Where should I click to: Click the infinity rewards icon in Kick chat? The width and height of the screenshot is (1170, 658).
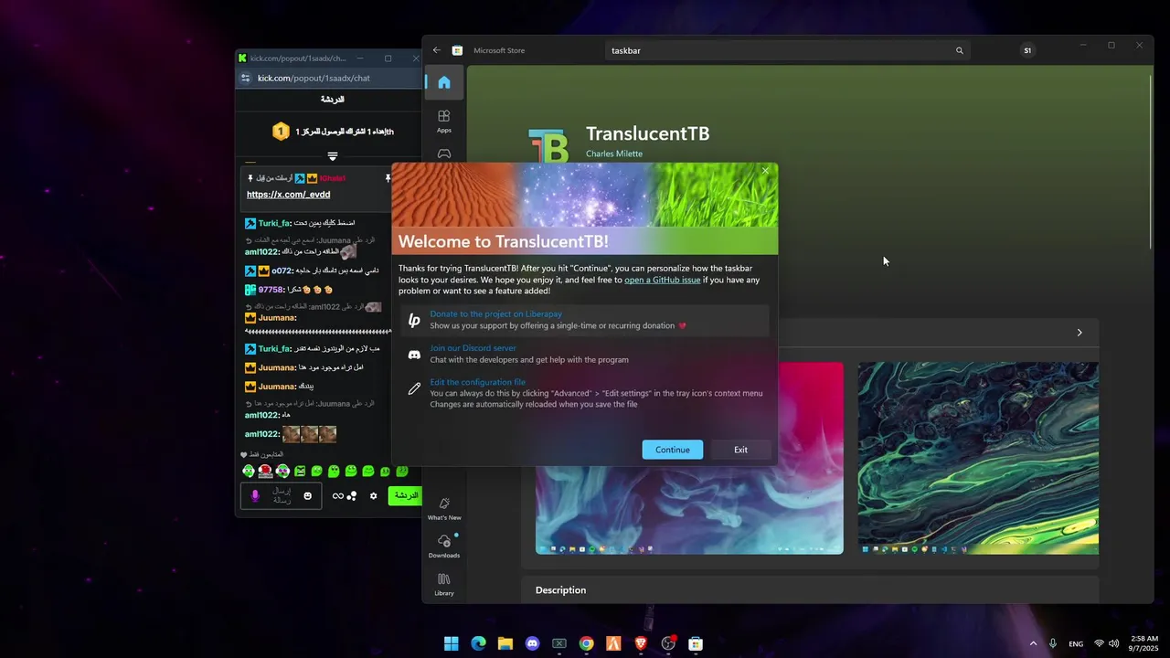coord(338,496)
